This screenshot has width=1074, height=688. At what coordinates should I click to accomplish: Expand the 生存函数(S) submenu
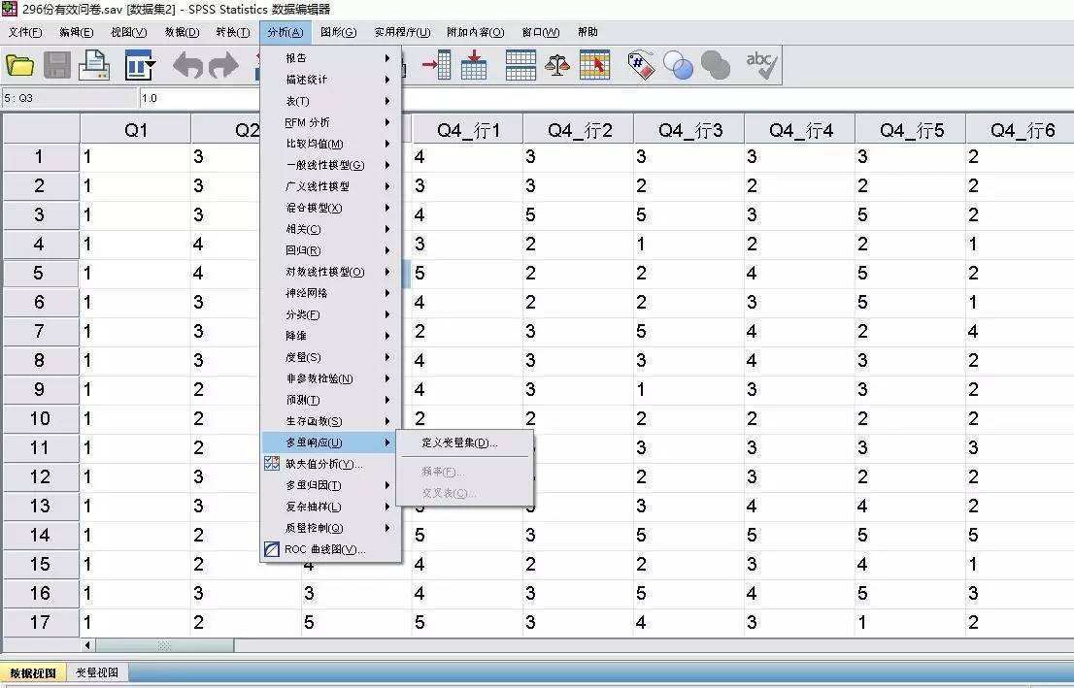(330, 421)
